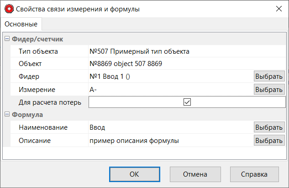Click the Наименование value 'Ввод'
289x188 pixels.
(x=98, y=128)
